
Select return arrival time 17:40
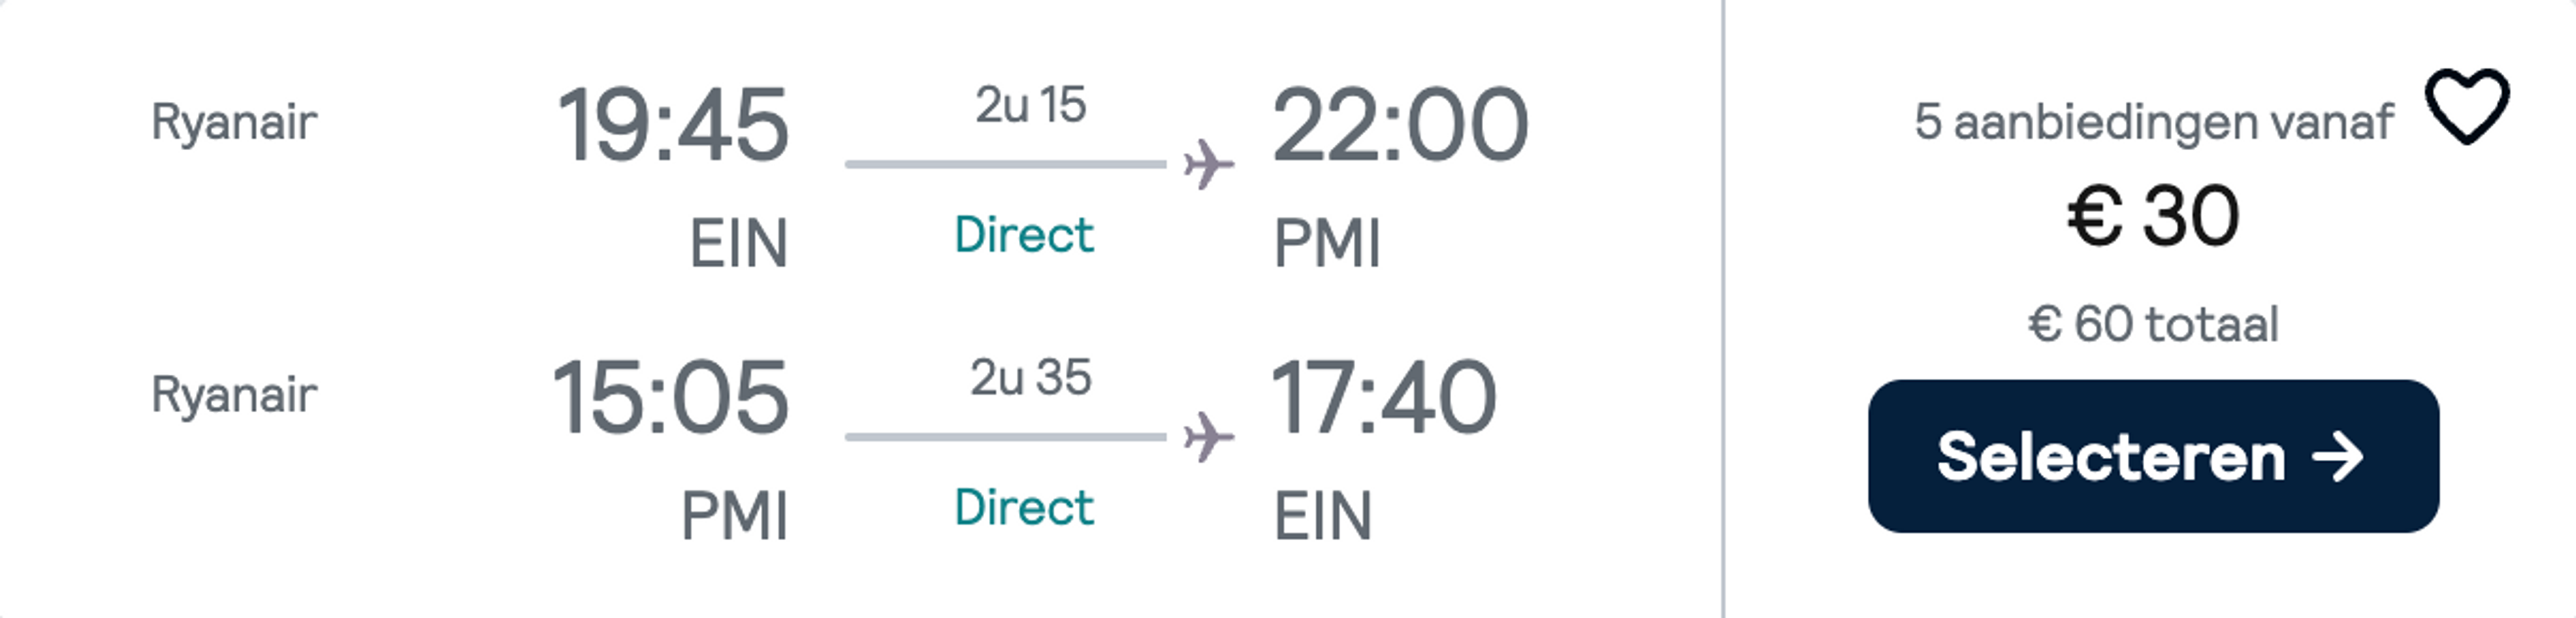(x=1384, y=397)
